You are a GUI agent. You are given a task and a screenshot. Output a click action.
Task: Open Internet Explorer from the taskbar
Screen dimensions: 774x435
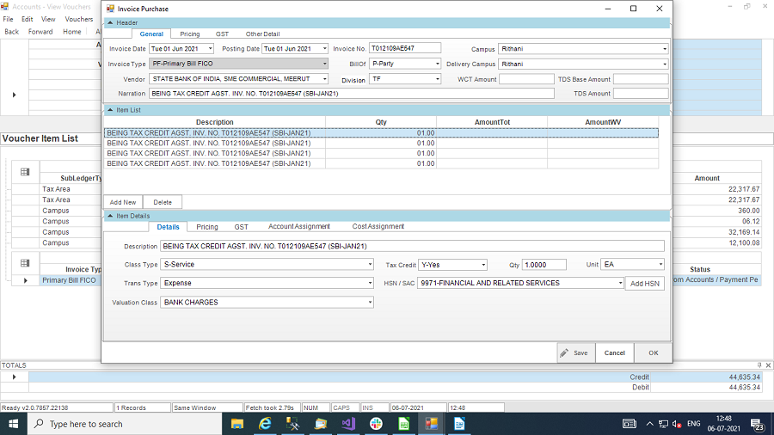[x=266, y=424]
